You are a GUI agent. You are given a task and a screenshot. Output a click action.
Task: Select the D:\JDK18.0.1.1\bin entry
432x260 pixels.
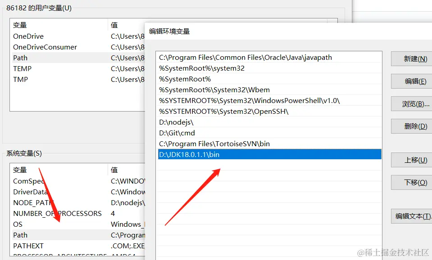269,154
